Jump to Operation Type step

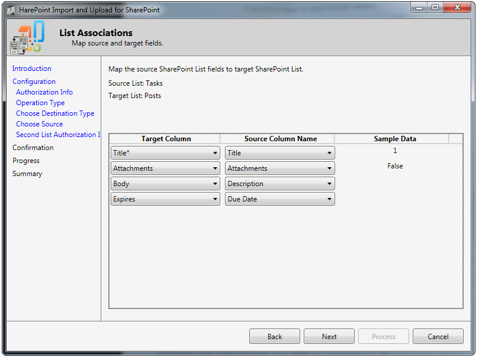tap(40, 103)
